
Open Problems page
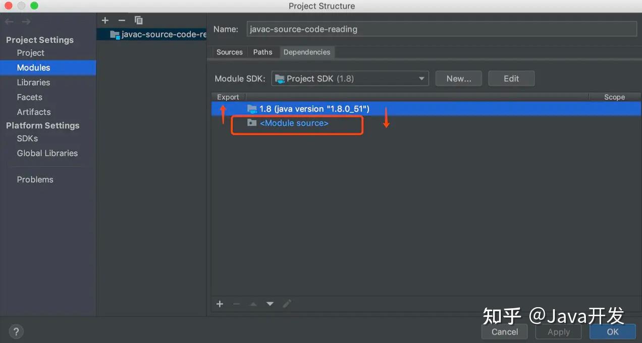tap(35, 180)
